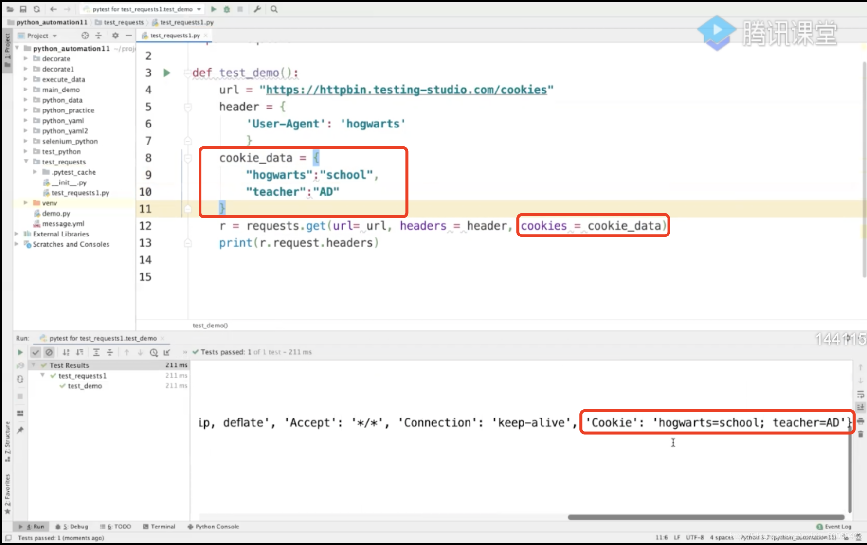
Task: Click the Sort Alphabetically icon in the test toolbar
Action: tap(66, 352)
